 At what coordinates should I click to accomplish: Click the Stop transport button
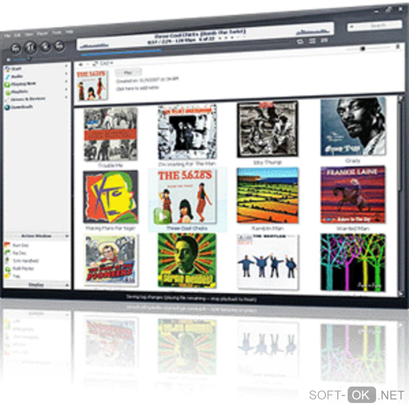point(45,47)
